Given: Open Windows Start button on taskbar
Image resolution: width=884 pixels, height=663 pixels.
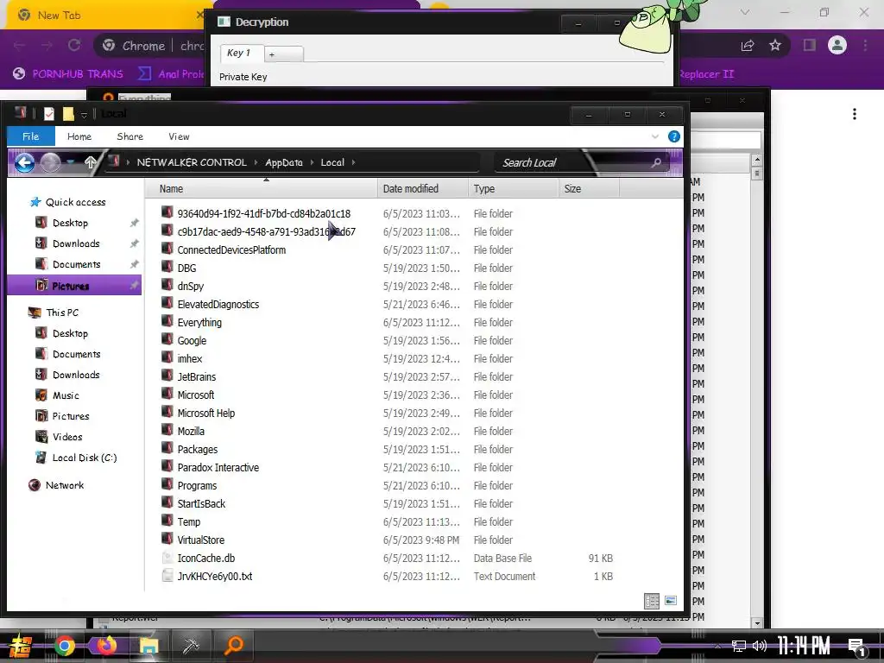Looking at the screenshot, I should point(21,646).
